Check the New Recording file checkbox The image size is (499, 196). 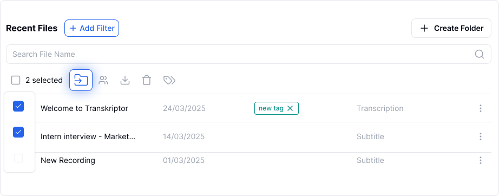tap(18, 158)
